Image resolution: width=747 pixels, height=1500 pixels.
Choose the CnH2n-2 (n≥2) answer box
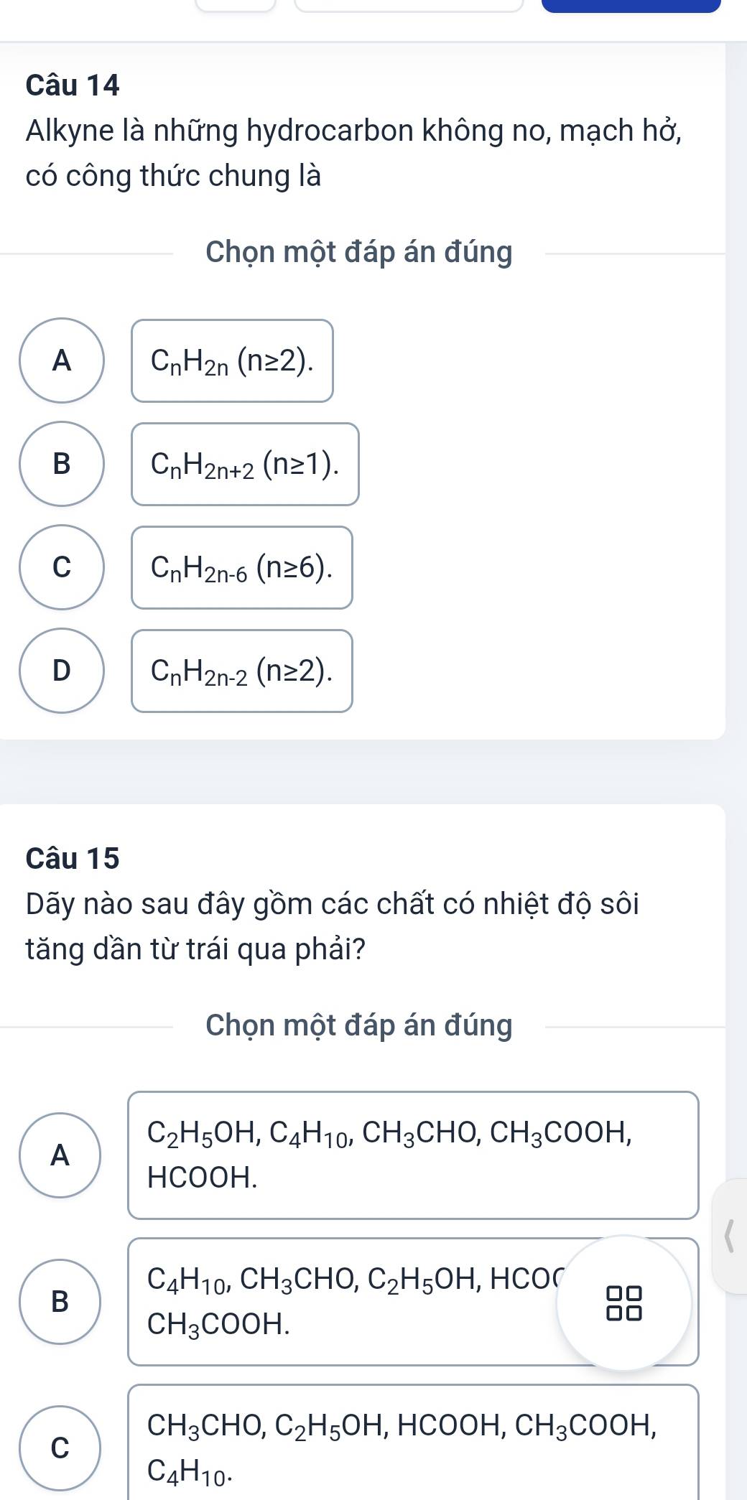[242, 671]
